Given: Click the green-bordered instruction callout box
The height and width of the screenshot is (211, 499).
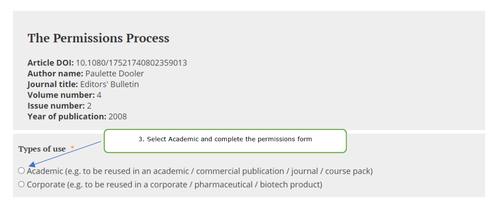Looking at the screenshot, I should coord(225,141).
